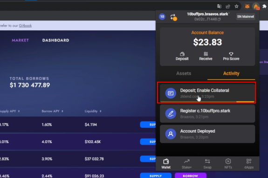Bookmark this page with star icon
Image resolution: width=268 pixels, height=178 pixels.
tap(236, 7)
